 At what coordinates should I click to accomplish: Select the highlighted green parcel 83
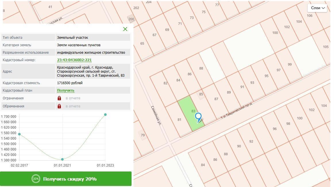191,114
